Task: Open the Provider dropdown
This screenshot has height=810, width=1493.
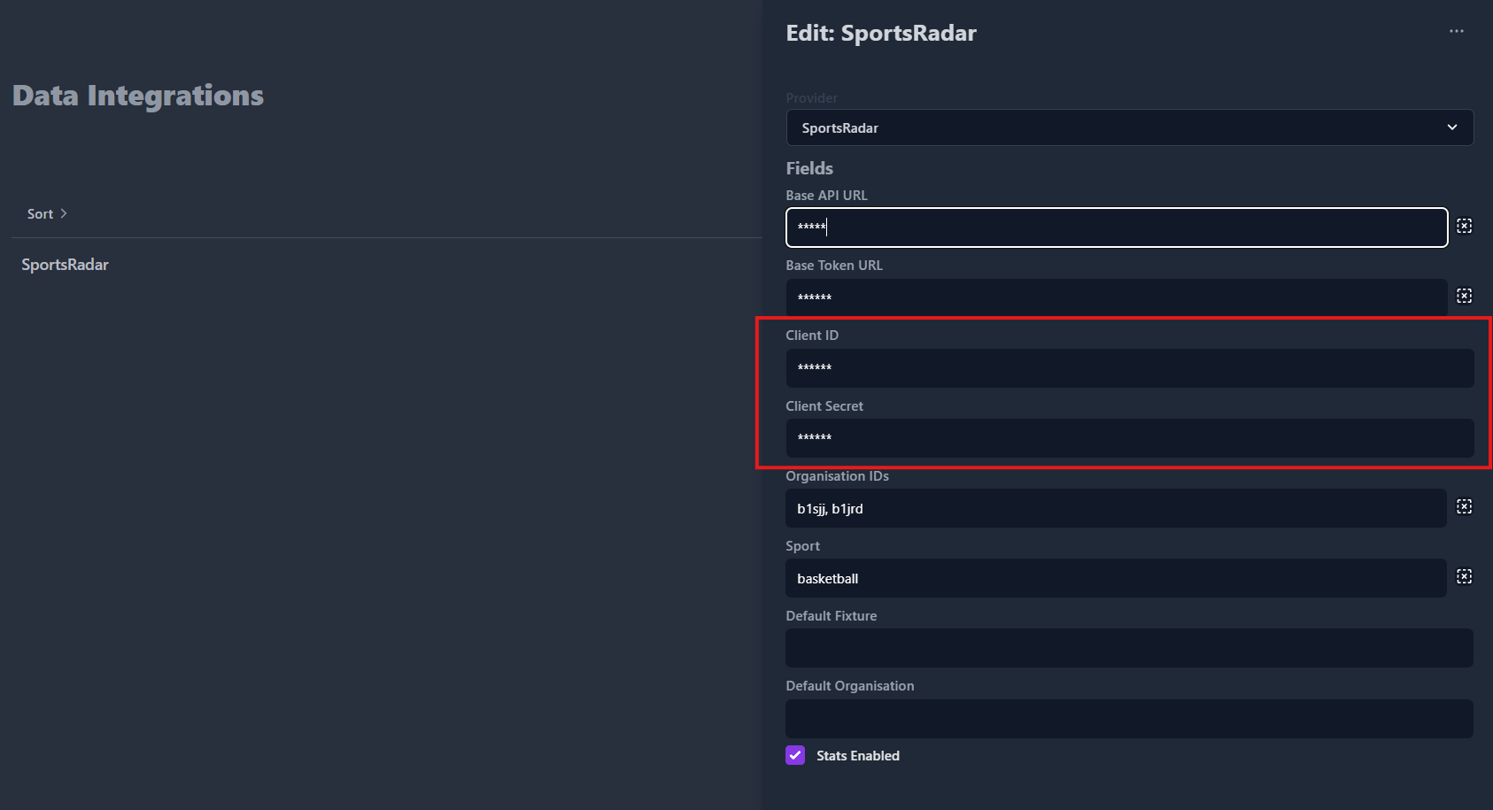Action: (1130, 127)
